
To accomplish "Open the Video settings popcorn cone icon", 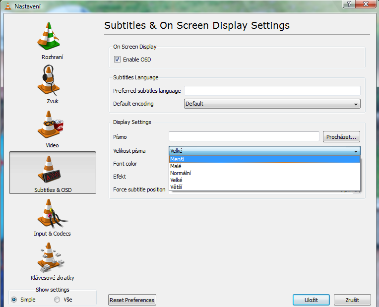I will point(50,124).
